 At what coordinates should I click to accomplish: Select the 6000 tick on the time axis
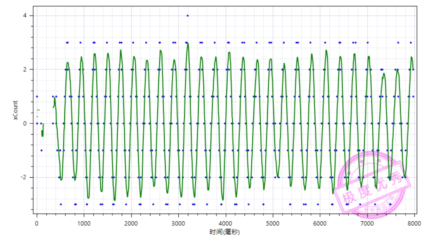click(x=320, y=224)
